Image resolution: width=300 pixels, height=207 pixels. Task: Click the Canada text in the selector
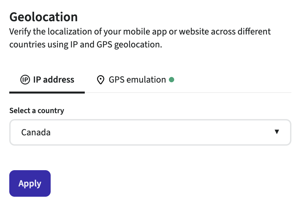[x=36, y=132]
